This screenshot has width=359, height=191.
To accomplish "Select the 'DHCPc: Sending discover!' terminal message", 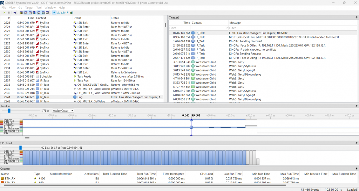I will [245, 41].
